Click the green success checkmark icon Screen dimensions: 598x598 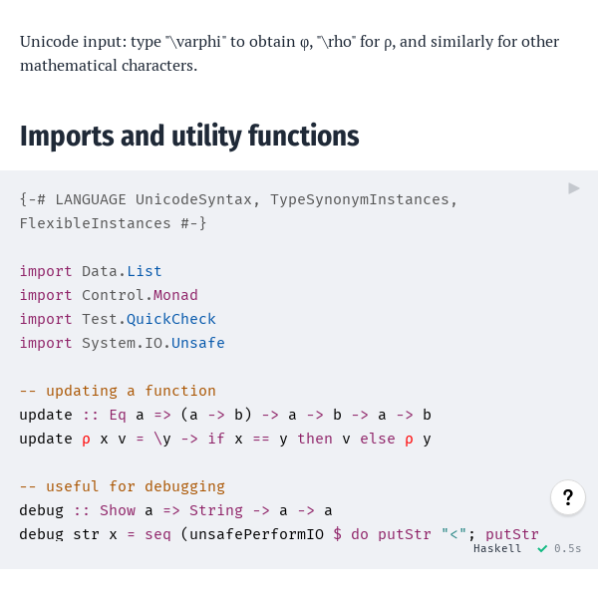pyautogui.click(x=542, y=549)
